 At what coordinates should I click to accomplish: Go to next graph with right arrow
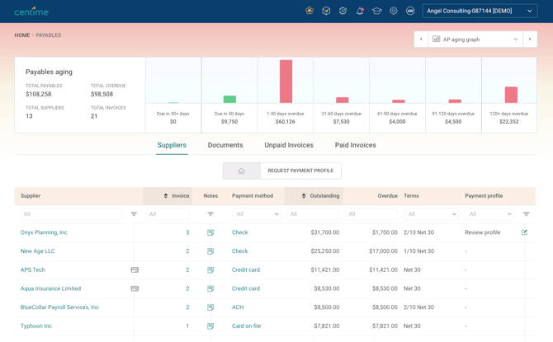530,39
